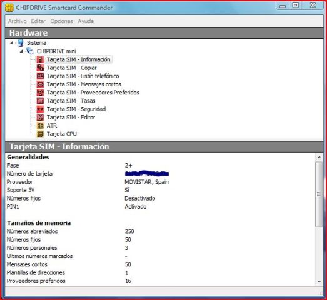
Task: Select Tarjeta SIM - Editor tree item
Action: 71,117
